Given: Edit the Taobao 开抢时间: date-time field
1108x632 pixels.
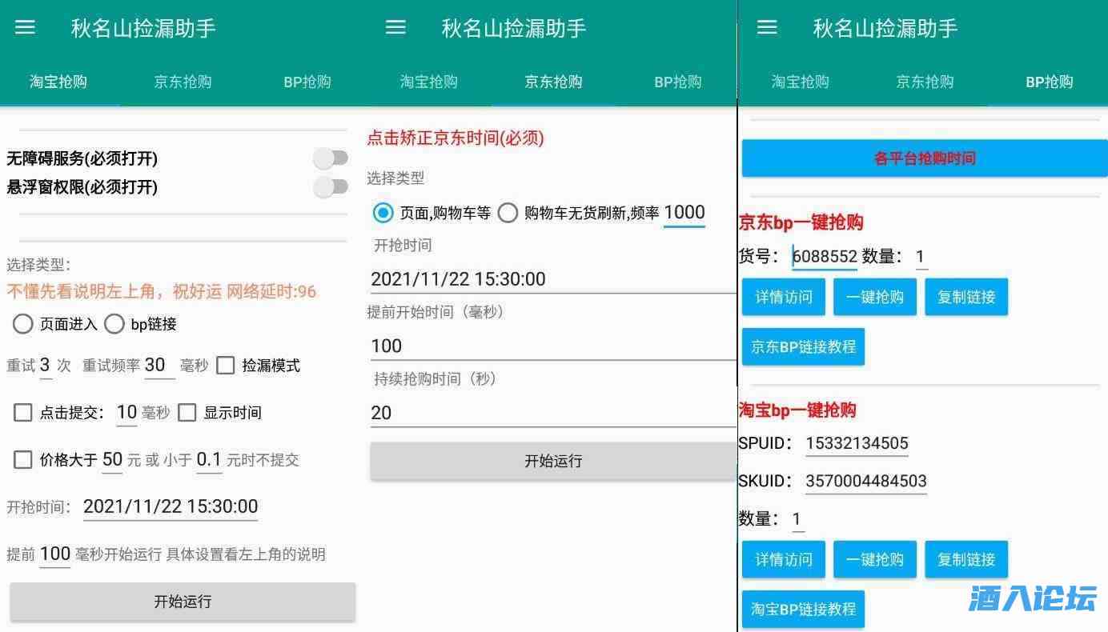Looking at the screenshot, I should tap(171, 507).
